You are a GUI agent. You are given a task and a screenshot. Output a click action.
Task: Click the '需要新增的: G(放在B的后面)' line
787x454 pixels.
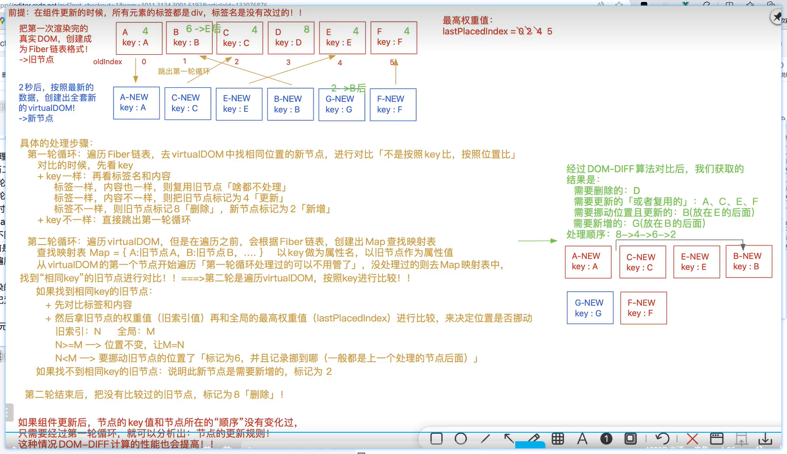639,223
